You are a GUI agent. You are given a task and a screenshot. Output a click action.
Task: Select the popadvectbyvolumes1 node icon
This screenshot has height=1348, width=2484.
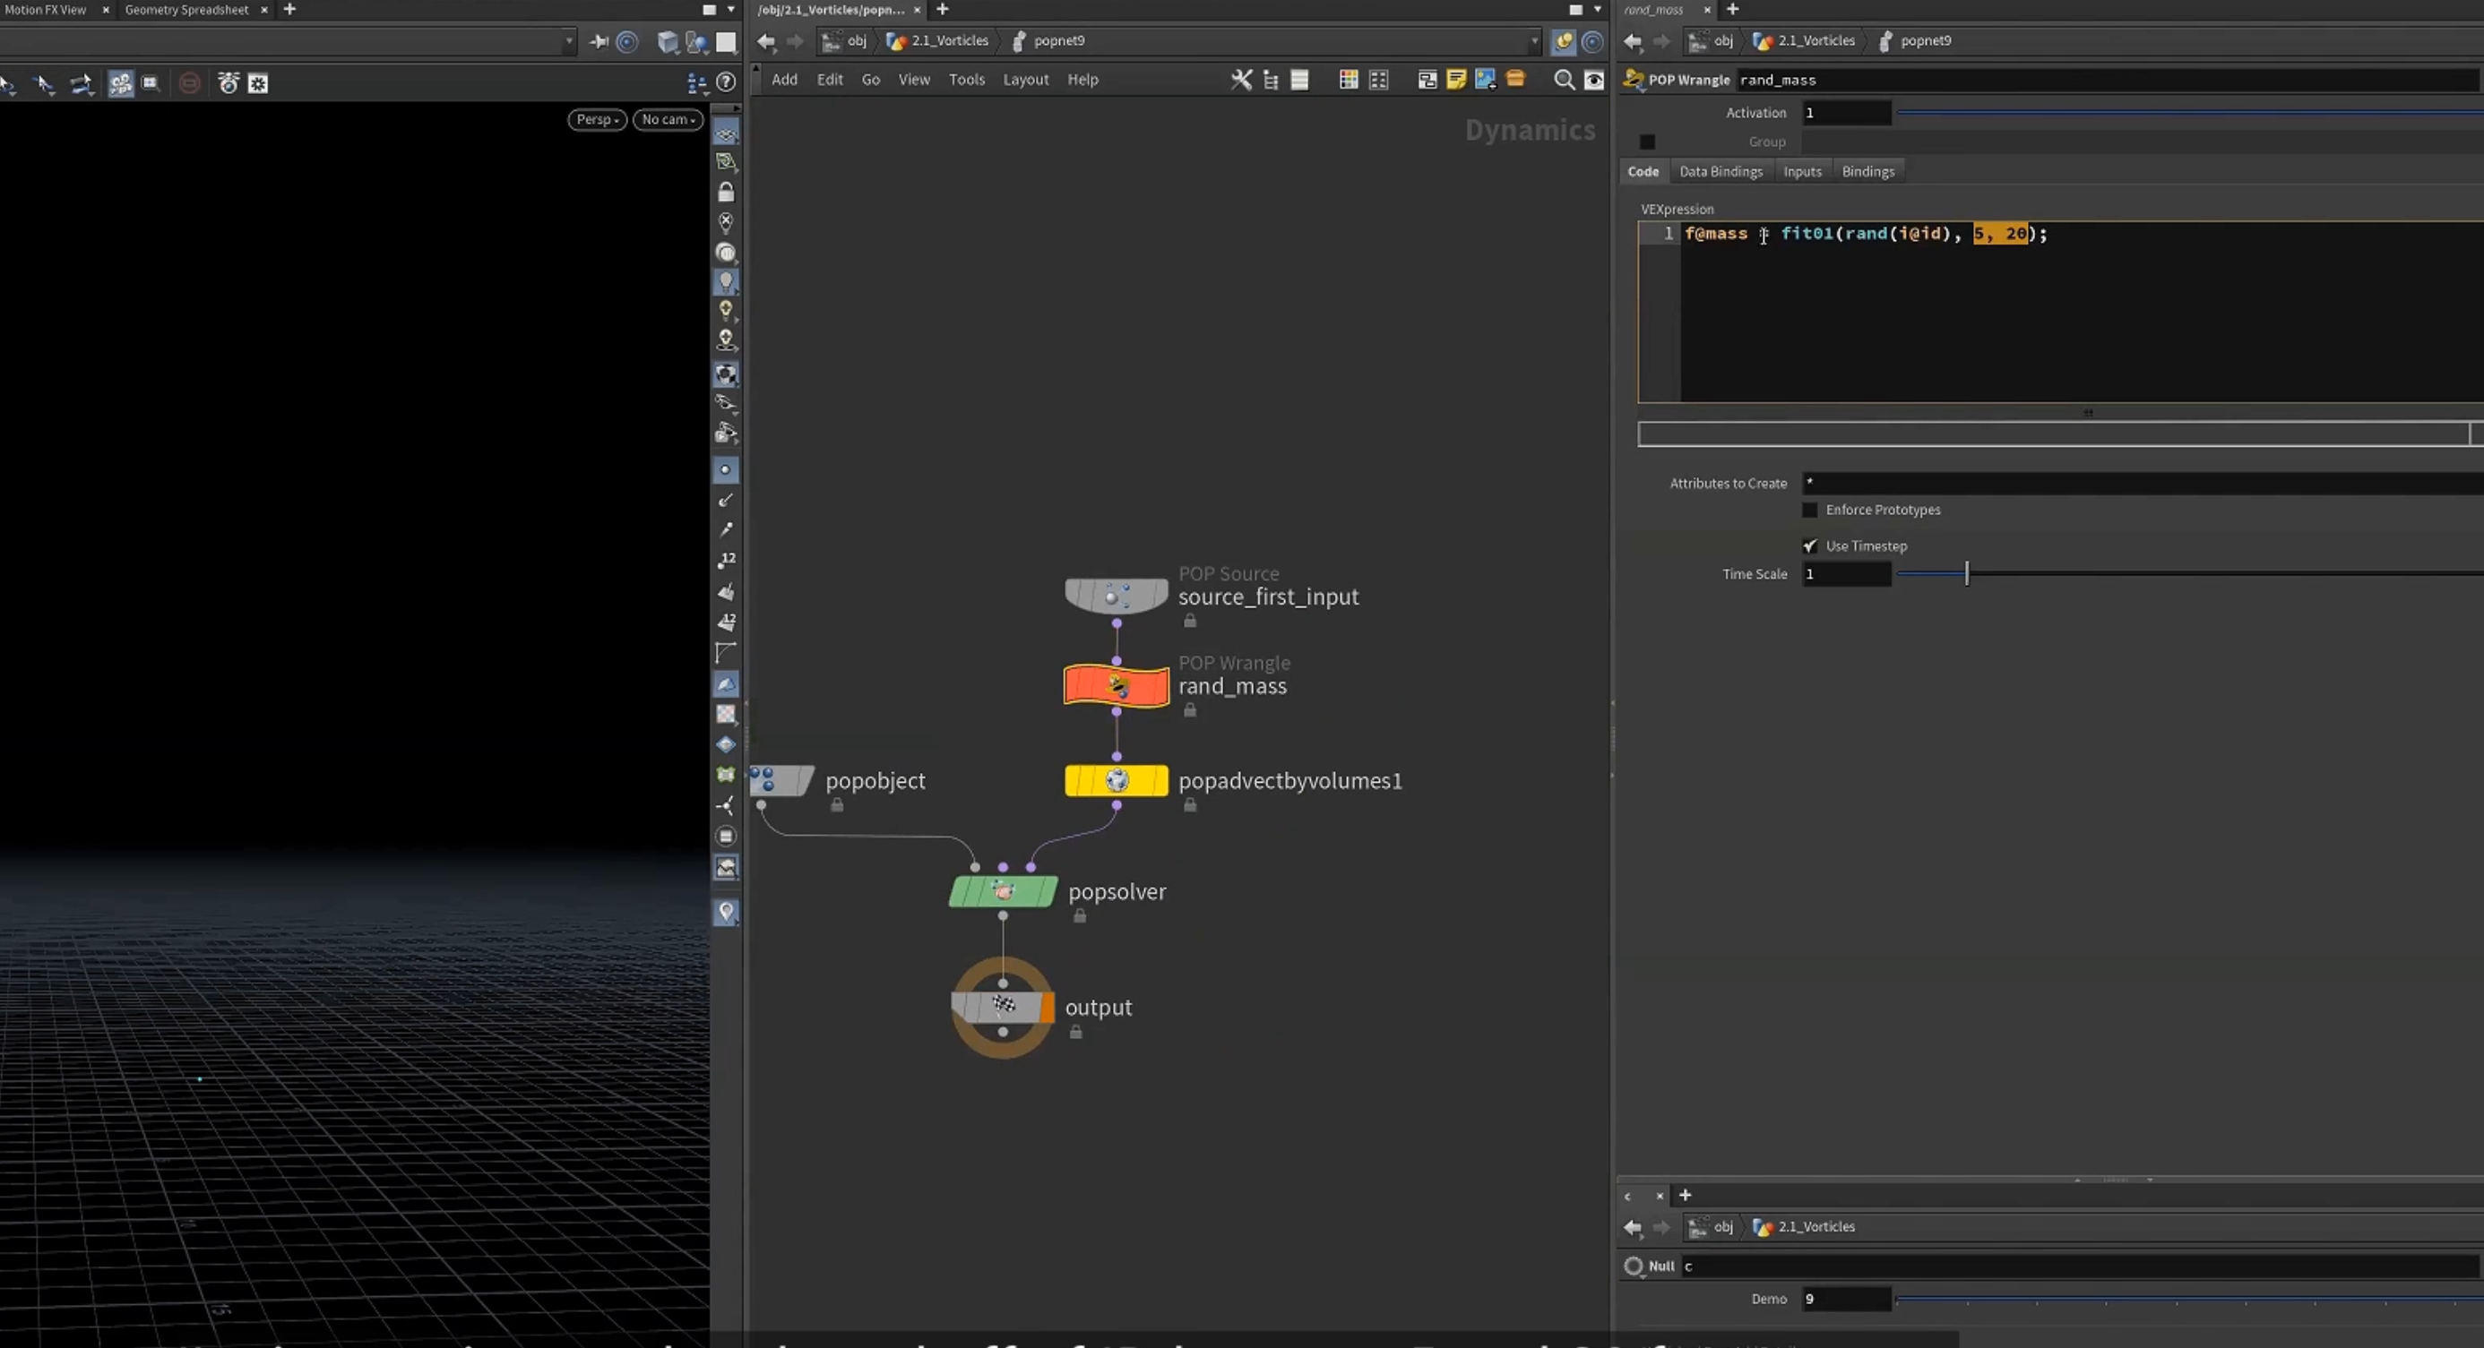coord(1116,780)
